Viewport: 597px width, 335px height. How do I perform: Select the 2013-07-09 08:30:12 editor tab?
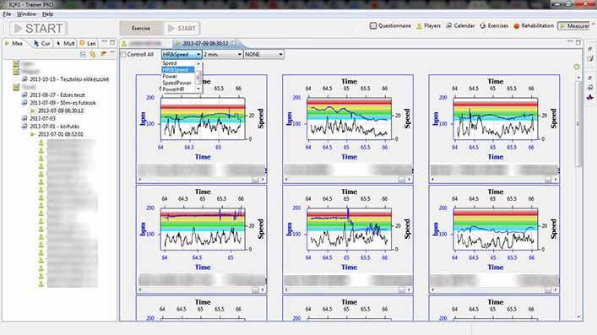coord(205,43)
